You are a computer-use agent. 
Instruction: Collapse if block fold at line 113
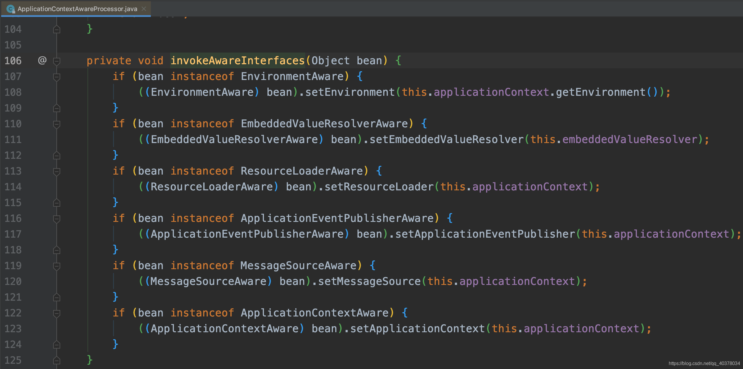57,171
